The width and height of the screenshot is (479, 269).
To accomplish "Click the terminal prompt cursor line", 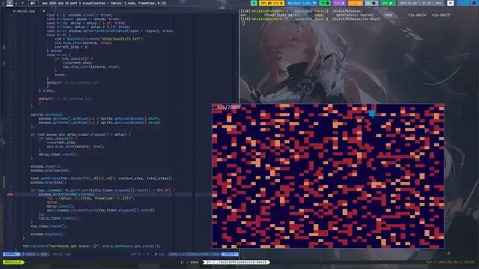I will [243, 23].
